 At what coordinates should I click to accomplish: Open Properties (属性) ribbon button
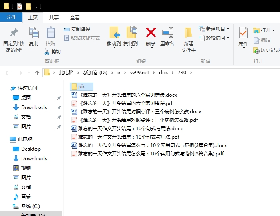pyautogui.click(x=243, y=38)
